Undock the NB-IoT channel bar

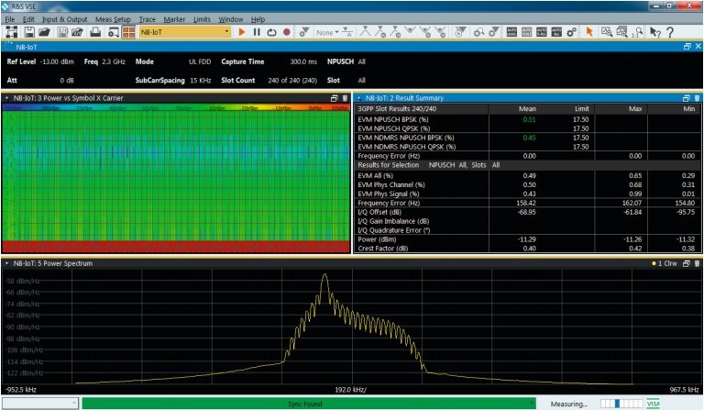(687, 46)
